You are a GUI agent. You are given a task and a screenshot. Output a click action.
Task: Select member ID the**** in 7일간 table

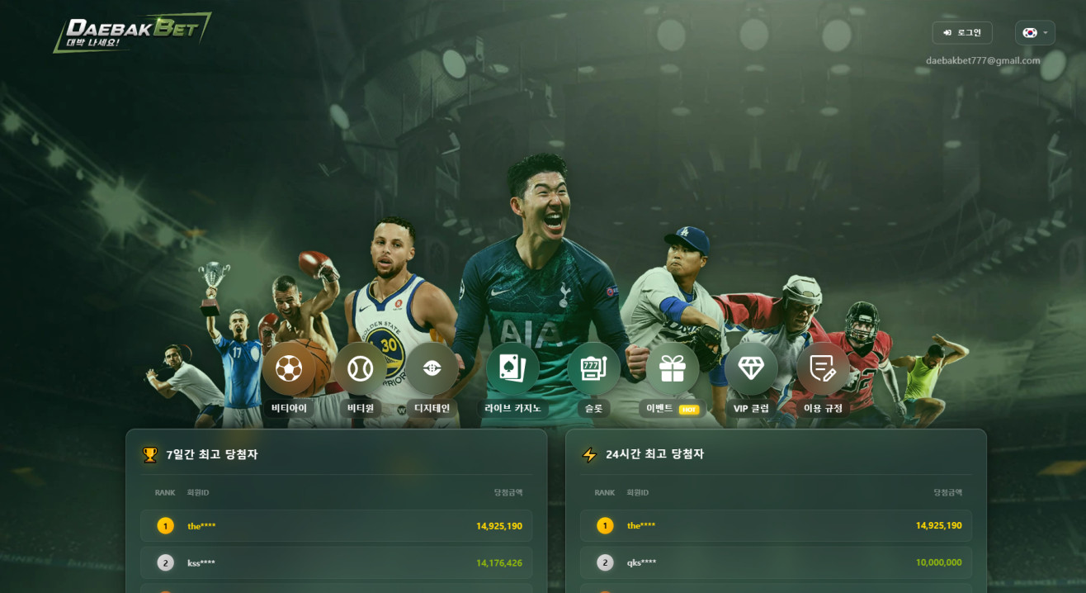coord(201,526)
